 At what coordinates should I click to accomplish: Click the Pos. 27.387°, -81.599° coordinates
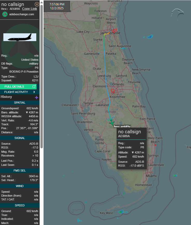(27, 128)
